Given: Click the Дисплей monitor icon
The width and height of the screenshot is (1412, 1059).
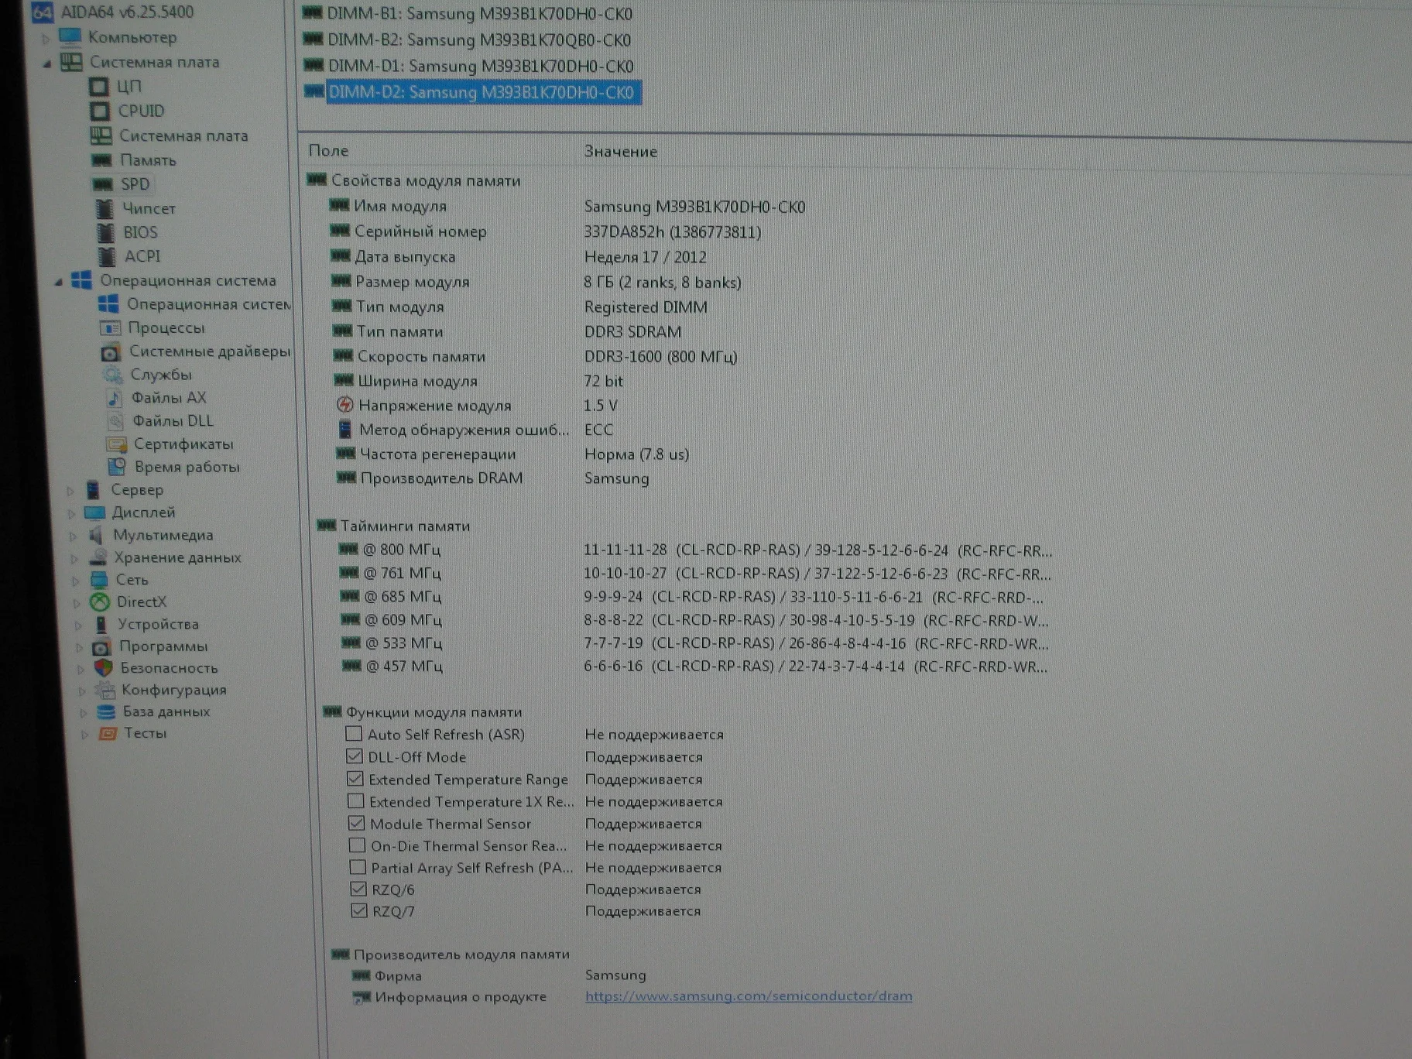Looking at the screenshot, I should pos(94,512).
